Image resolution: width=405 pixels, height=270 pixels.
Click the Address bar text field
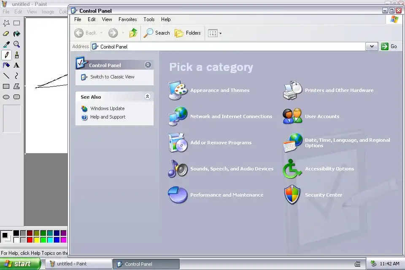coord(228,46)
